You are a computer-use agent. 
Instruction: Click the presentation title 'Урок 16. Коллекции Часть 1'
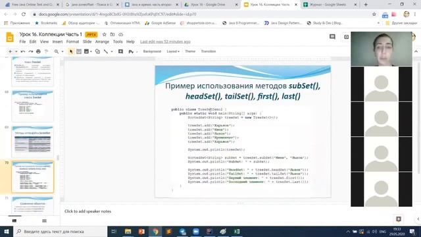(x=51, y=34)
